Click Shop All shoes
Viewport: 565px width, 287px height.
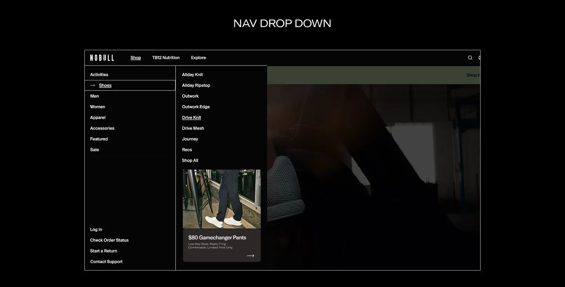coord(190,160)
